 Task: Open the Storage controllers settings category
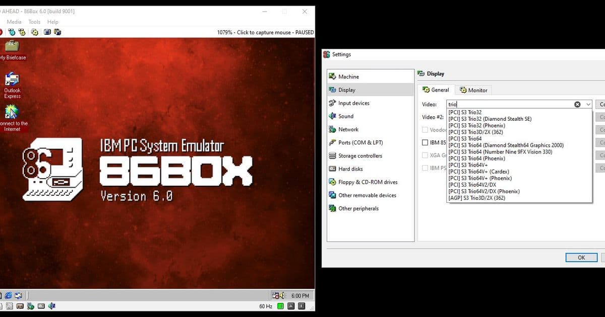[x=371, y=156]
